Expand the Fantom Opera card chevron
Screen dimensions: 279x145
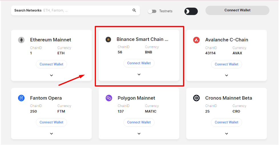[x=51, y=134]
